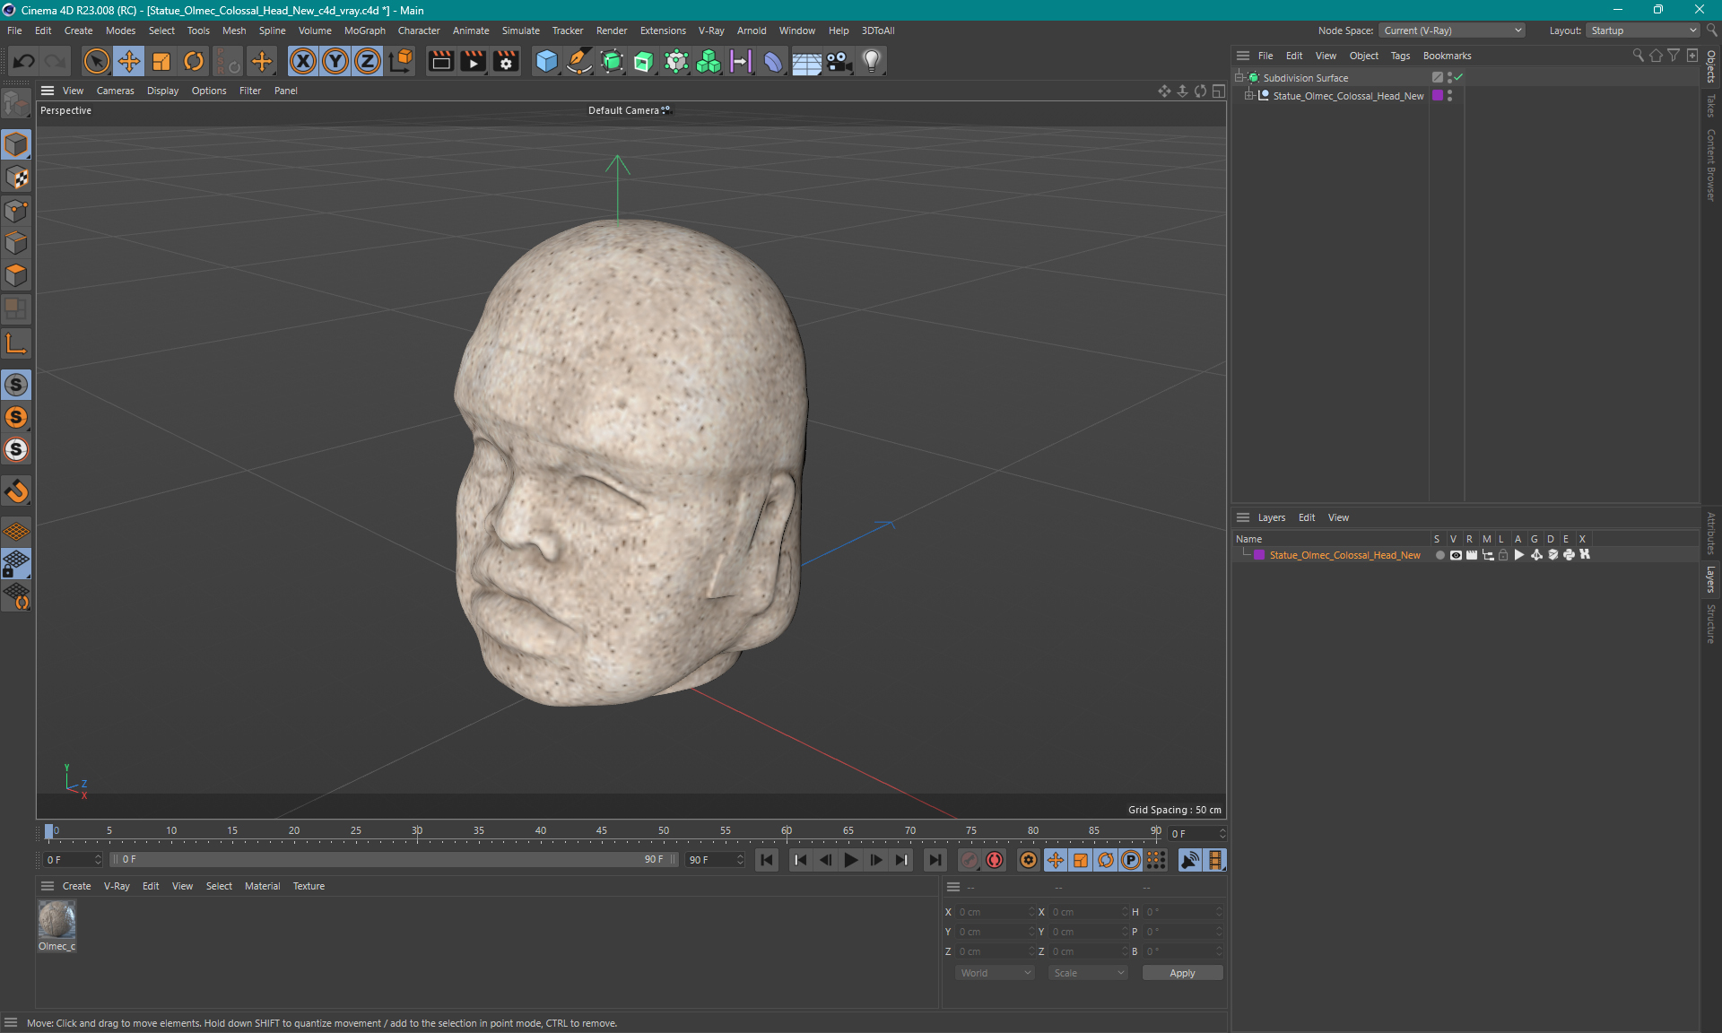Toggle Y axis lock
Image resolution: width=1722 pixels, height=1033 pixels.
pyautogui.click(x=335, y=61)
